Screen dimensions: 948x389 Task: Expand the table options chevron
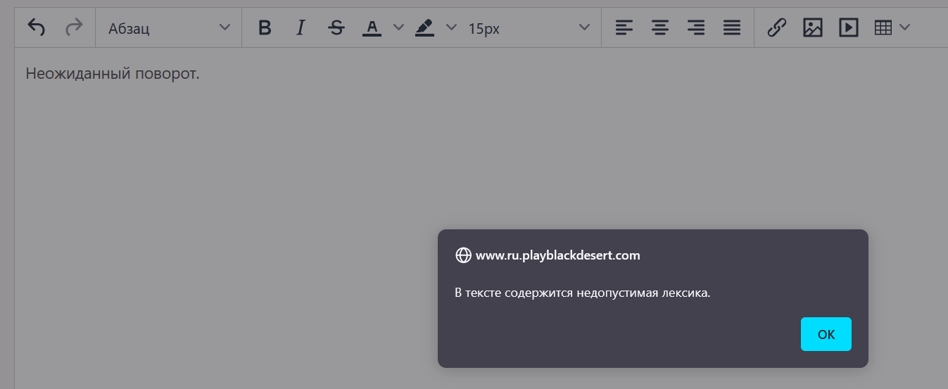pyautogui.click(x=904, y=27)
